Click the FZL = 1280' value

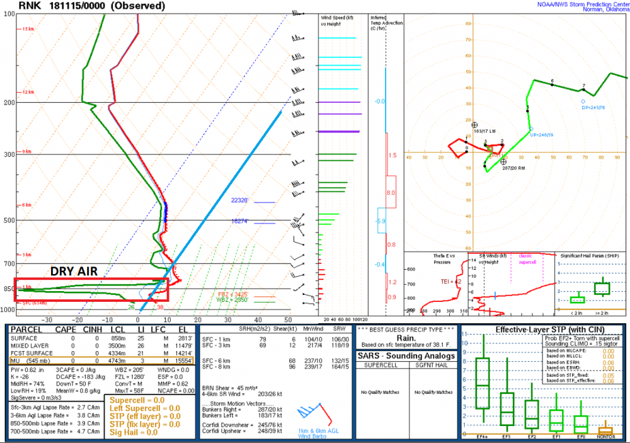[130, 377]
